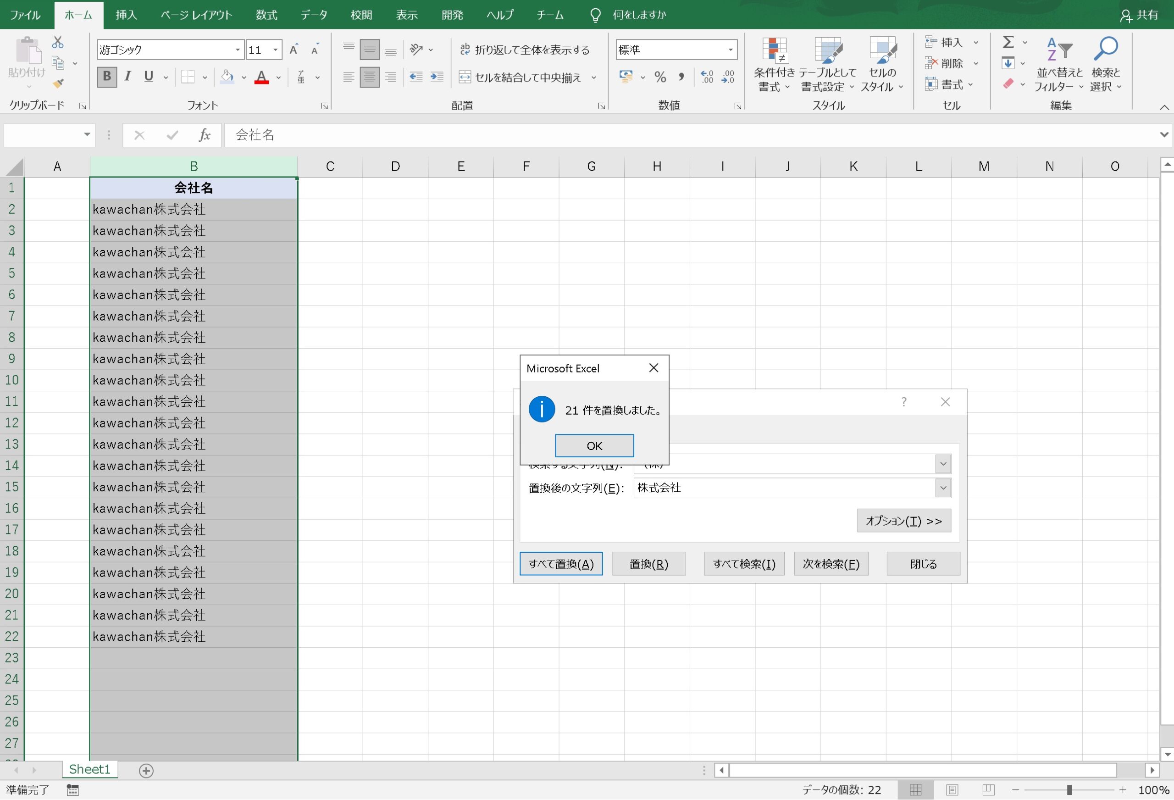Toggle Middle Align
This screenshot has height=800, width=1174.
[x=370, y=49]
